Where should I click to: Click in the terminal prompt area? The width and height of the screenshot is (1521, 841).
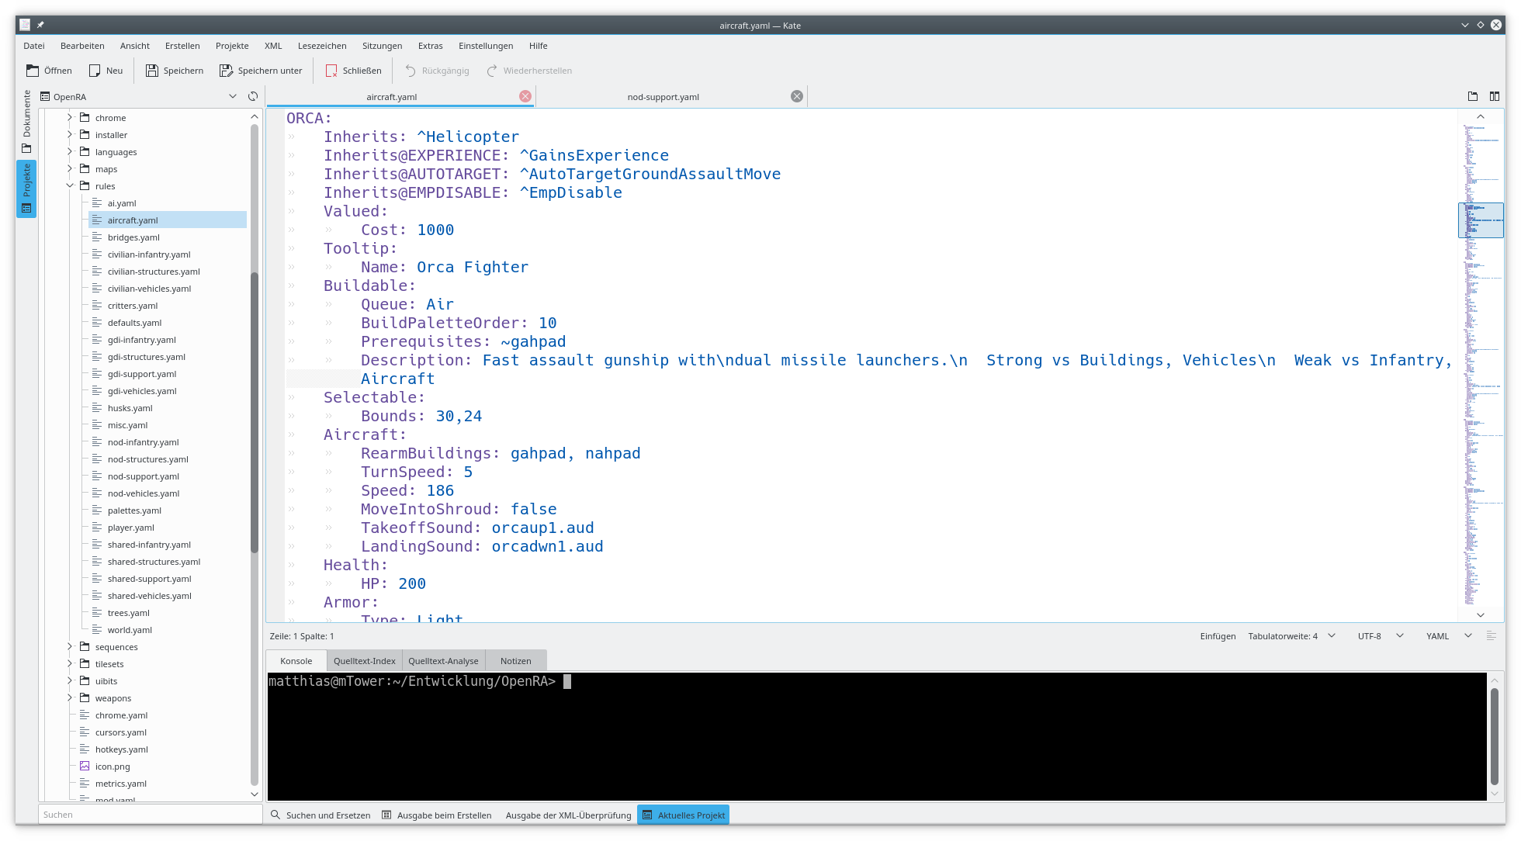(x=877, y=736)
